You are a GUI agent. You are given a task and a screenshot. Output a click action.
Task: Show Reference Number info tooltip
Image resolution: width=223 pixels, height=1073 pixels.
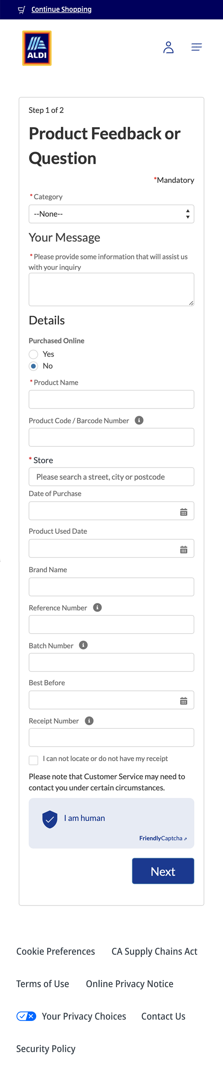pos(97,607)
